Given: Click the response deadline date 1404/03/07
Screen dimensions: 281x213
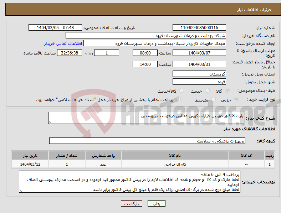Looking at the screenshot, I should (199, 53).
